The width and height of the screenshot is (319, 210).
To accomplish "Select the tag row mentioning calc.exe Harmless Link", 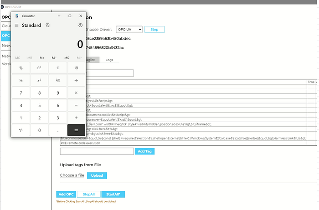I will click(183, 138).
